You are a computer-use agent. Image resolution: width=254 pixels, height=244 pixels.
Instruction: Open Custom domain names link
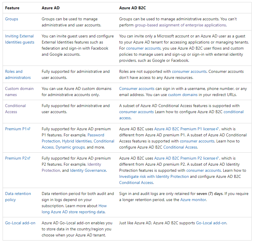click(19, 91)
